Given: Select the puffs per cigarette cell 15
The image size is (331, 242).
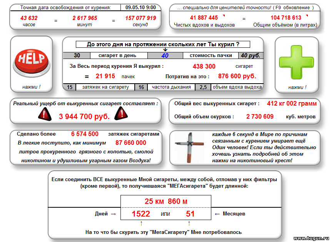Looking at the screenshot, I should click(x=70, y=87).
